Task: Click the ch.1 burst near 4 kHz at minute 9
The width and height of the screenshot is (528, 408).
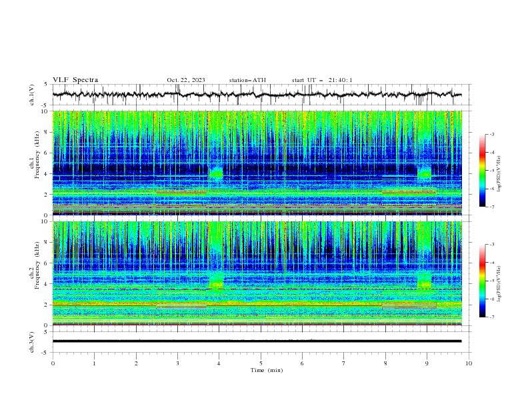Action: 424,174
